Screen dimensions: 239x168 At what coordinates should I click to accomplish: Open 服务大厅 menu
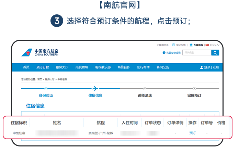(x=62, y=67)
